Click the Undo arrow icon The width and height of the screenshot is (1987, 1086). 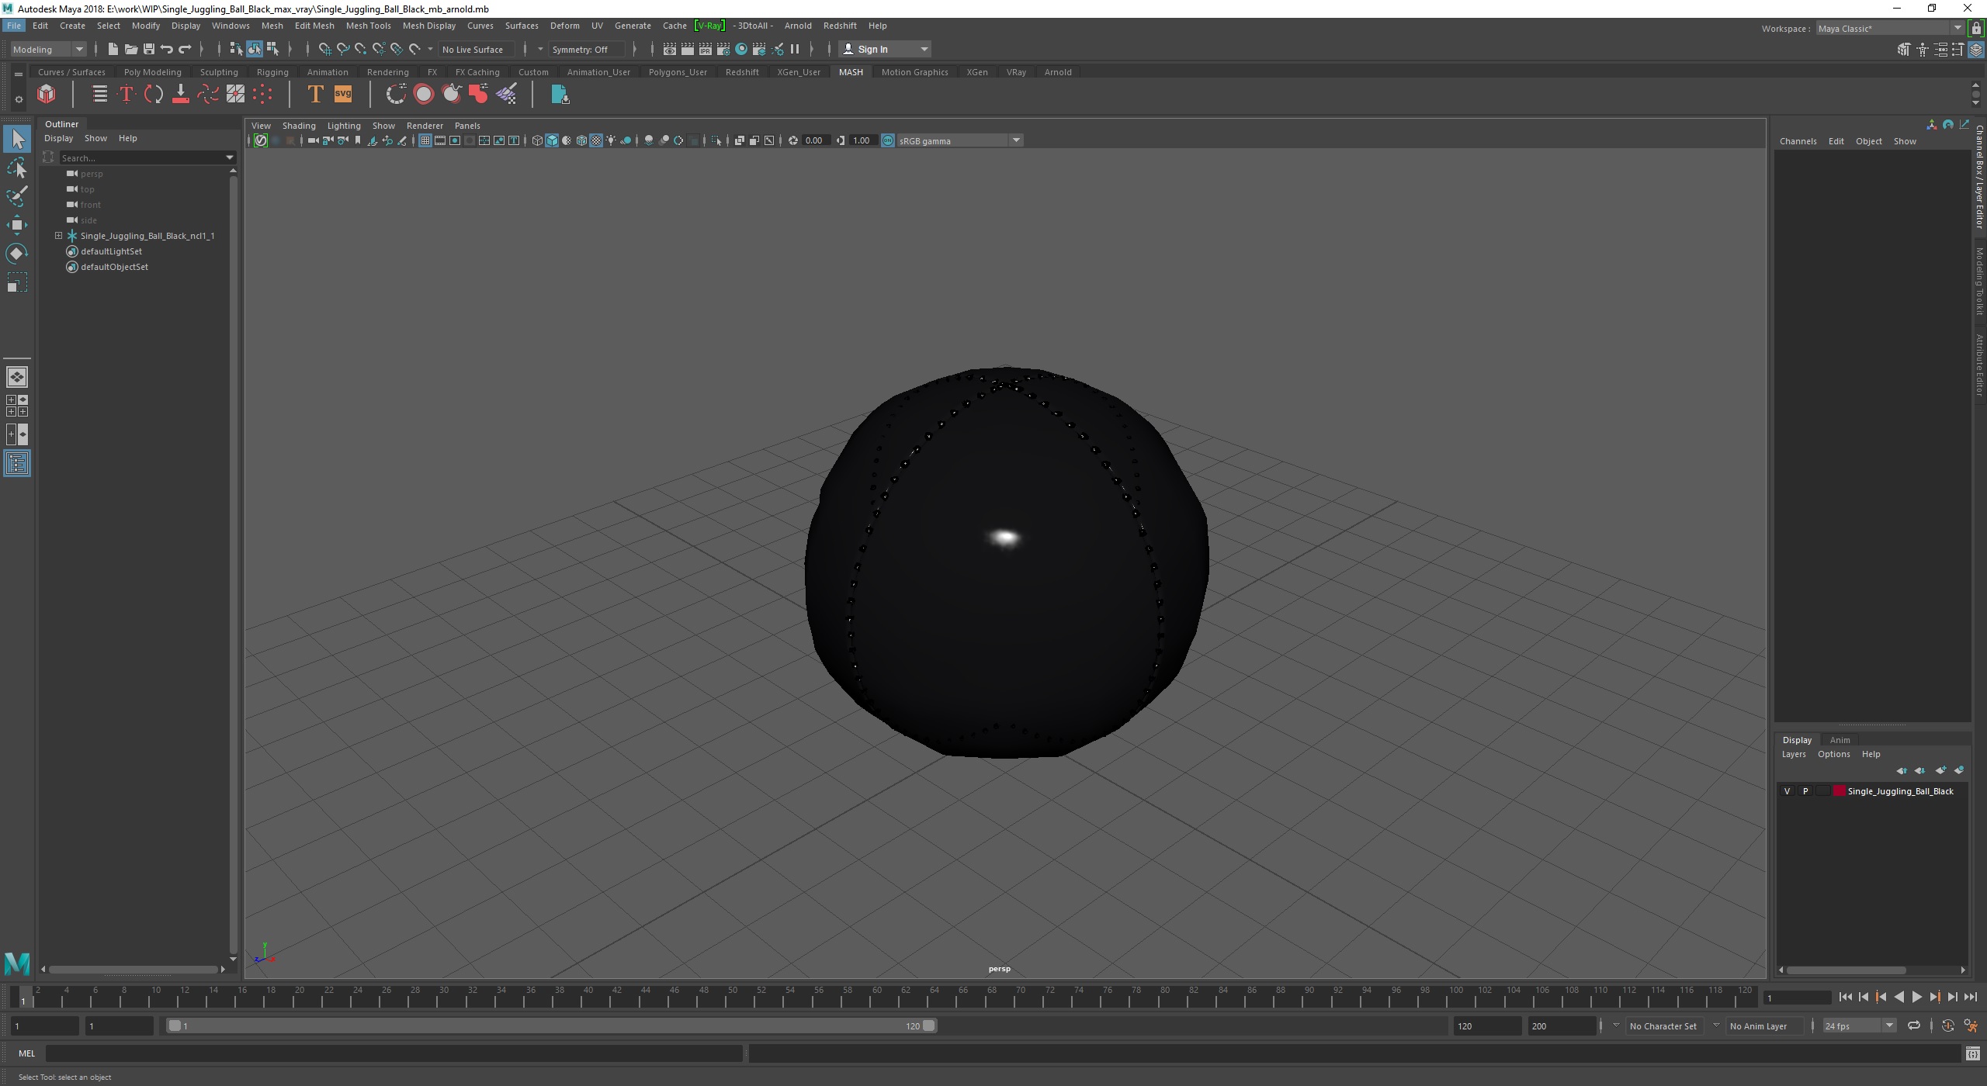pos(166,49)
